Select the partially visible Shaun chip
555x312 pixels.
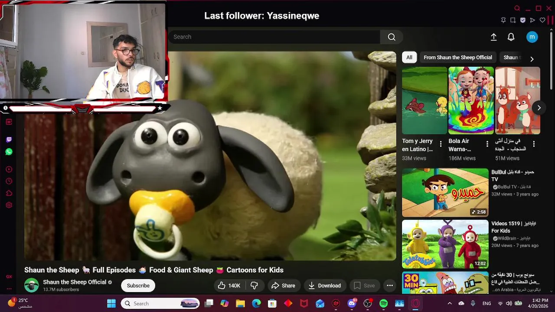tap(512, 57)
